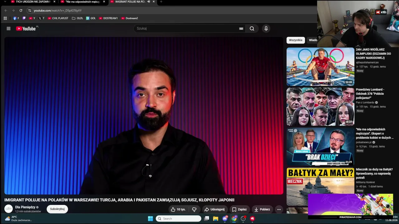Save video with Zapisz button
399x224 pixels.
(239, 209)
